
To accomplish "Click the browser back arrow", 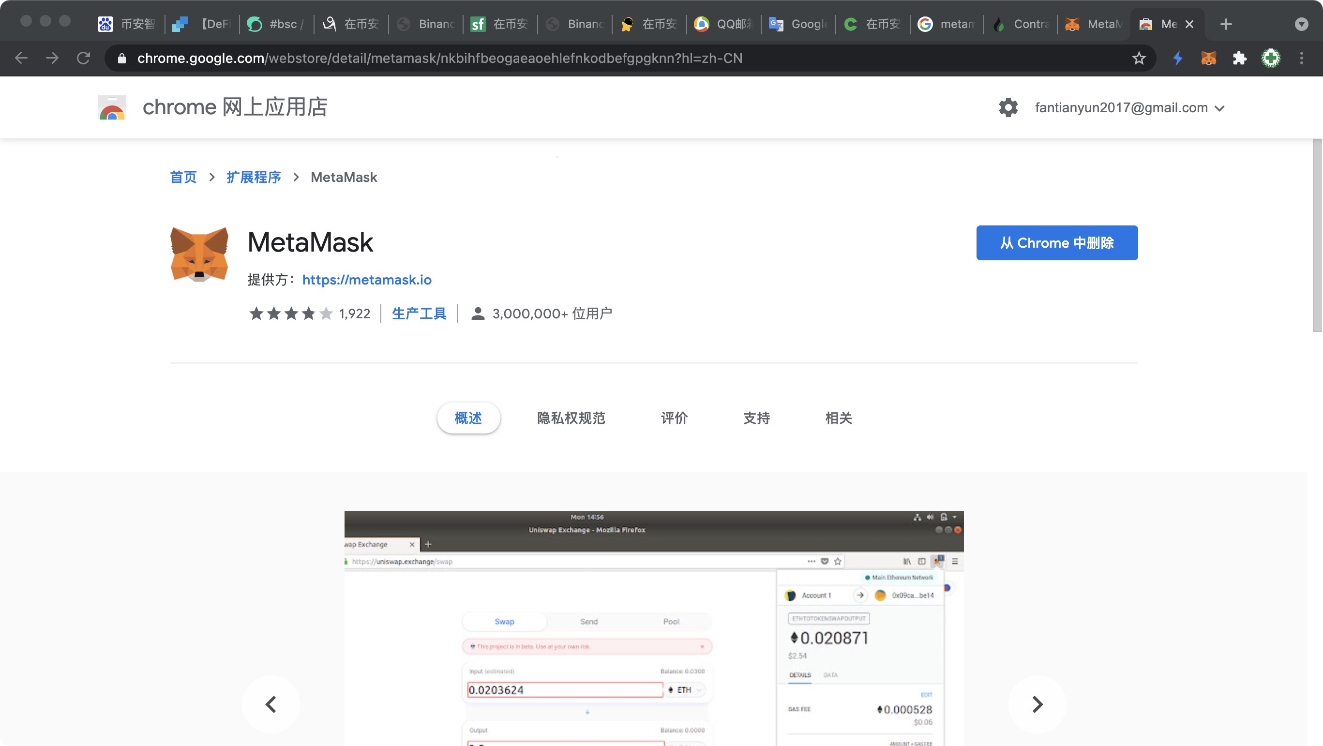I will point(21,58).
